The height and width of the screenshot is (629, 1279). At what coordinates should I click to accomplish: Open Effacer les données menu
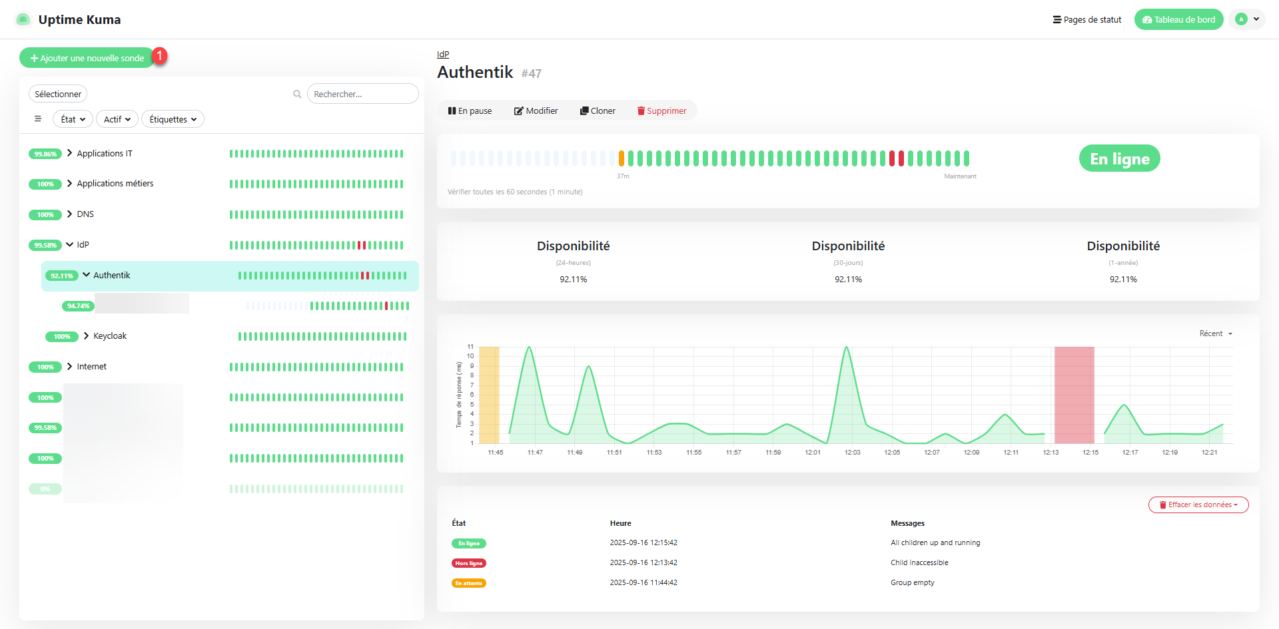coord(1198,505)
